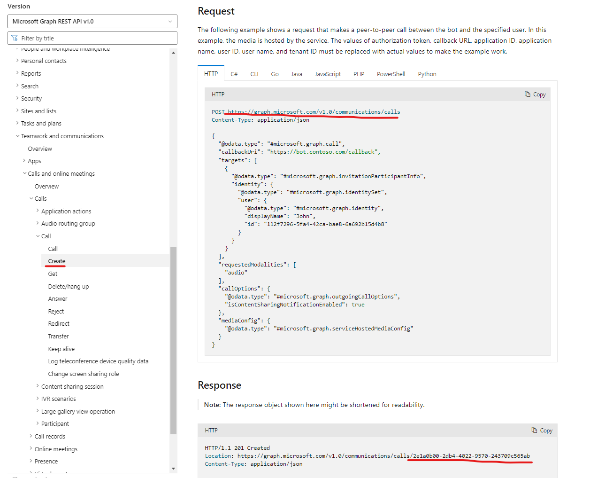Open the Call resource page

tap(53, 249)
